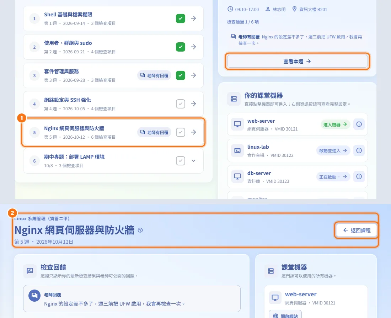
Task: Click the monitor icon of the lower web-server card
Action: 275,298
